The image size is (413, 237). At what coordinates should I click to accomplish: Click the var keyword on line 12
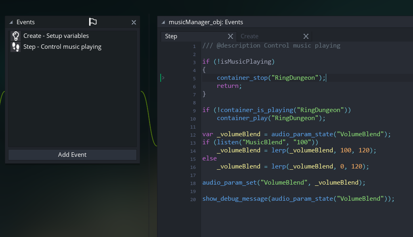(x=208, y=134)
